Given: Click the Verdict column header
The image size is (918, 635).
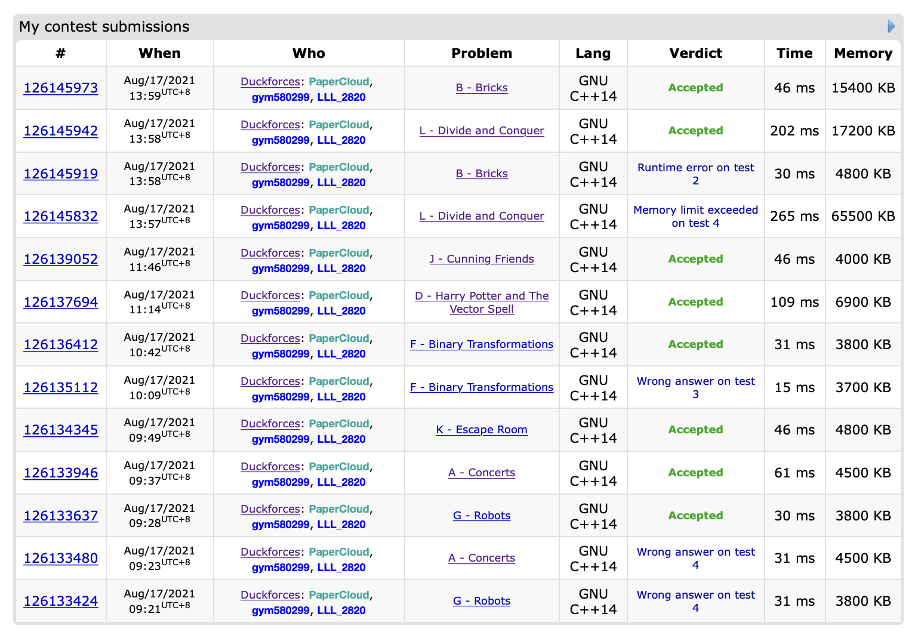Looking at the screenshot, I should point(695,53).
